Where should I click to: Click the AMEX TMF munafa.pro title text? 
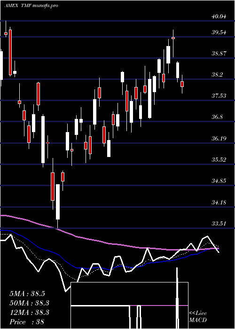coord(31,6)
